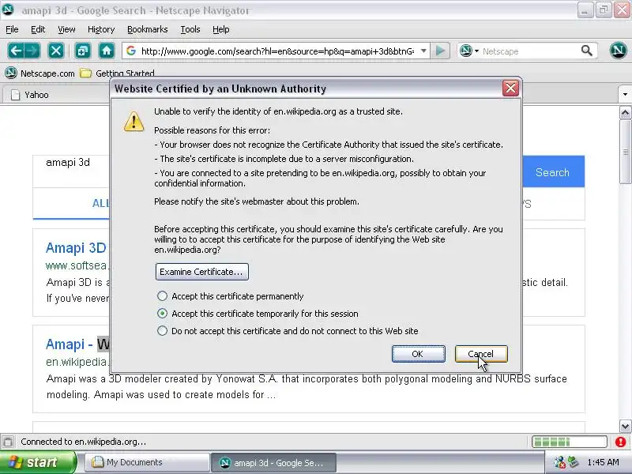632x474 pixels.
Task: Click the ALL results tab
Action: 101,203
